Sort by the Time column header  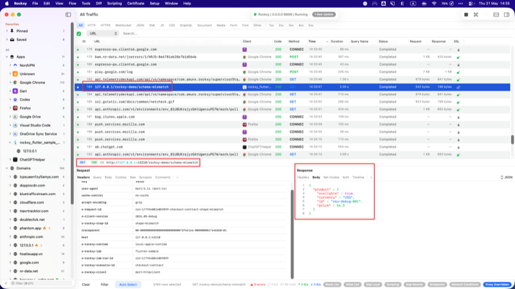[x=312, y=41]
